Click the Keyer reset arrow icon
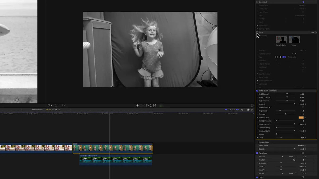The image size is (319, 179). 316,32
